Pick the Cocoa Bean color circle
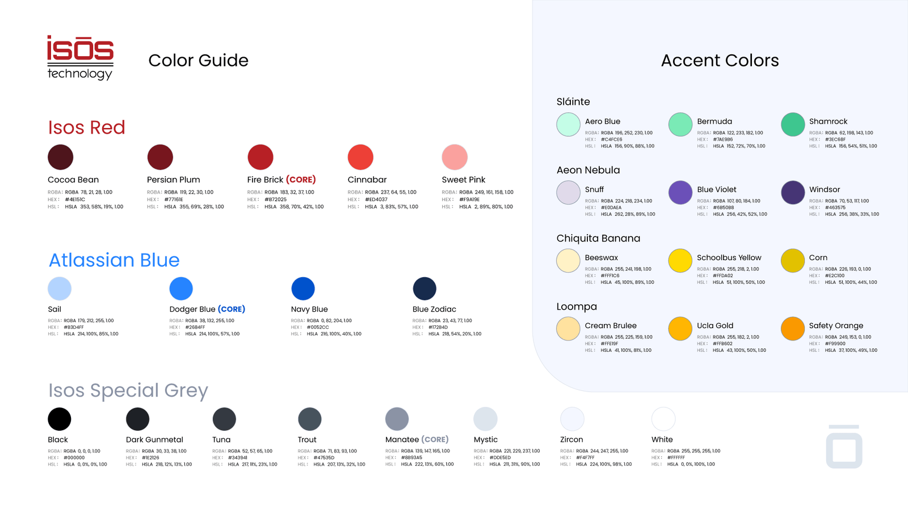Screen dimensions: 908x510 [61, 157]
